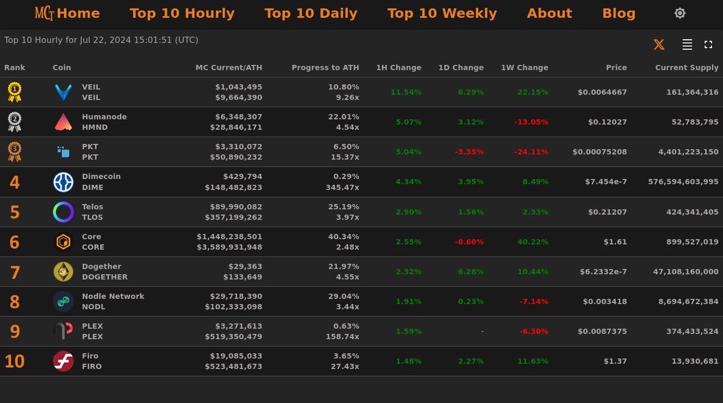Click Humanode's -13.05% weekly change
The height and width of the screenshot is (403, 723).
(x=531, y=122)
